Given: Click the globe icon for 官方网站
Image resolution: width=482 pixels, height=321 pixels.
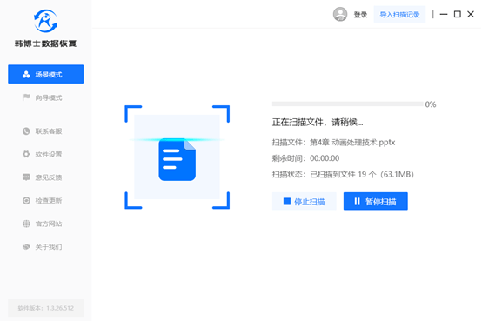Looking at the screenshot, I should coord(26,224).
